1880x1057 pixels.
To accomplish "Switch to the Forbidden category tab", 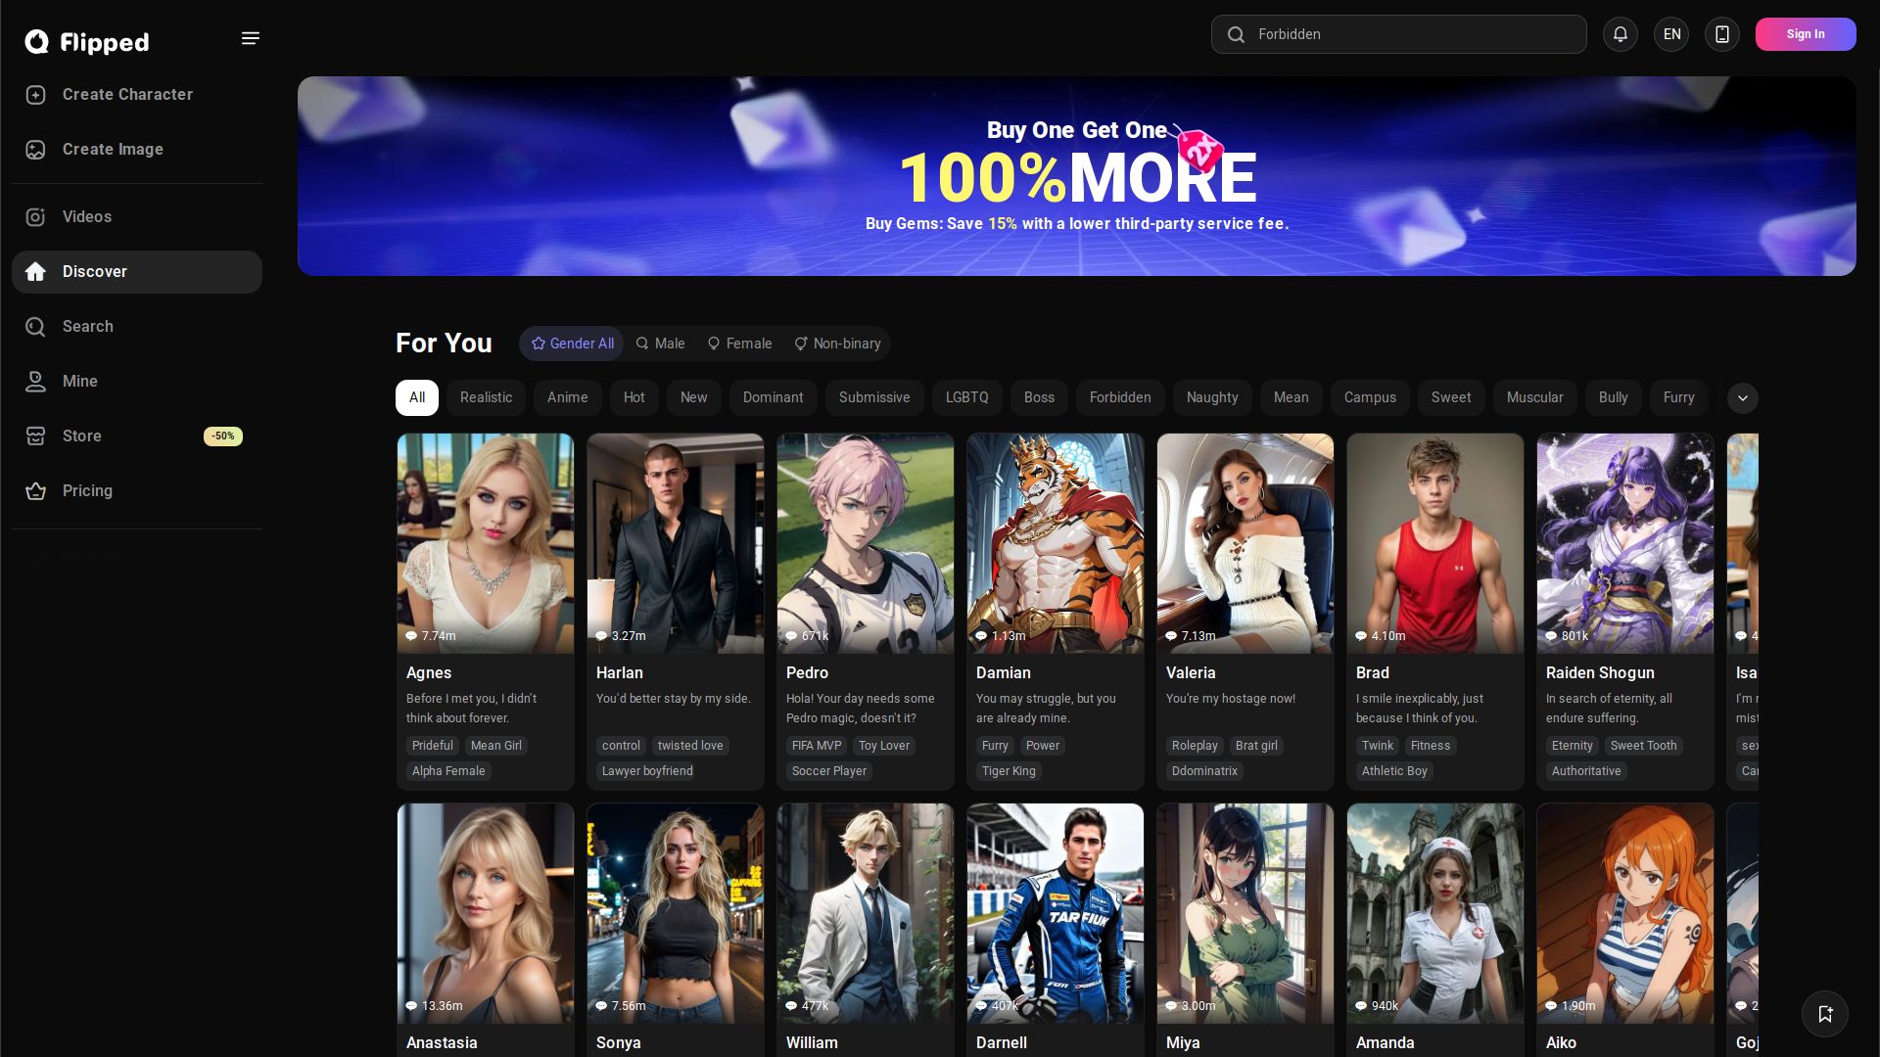I will (x=1120, y=397).
